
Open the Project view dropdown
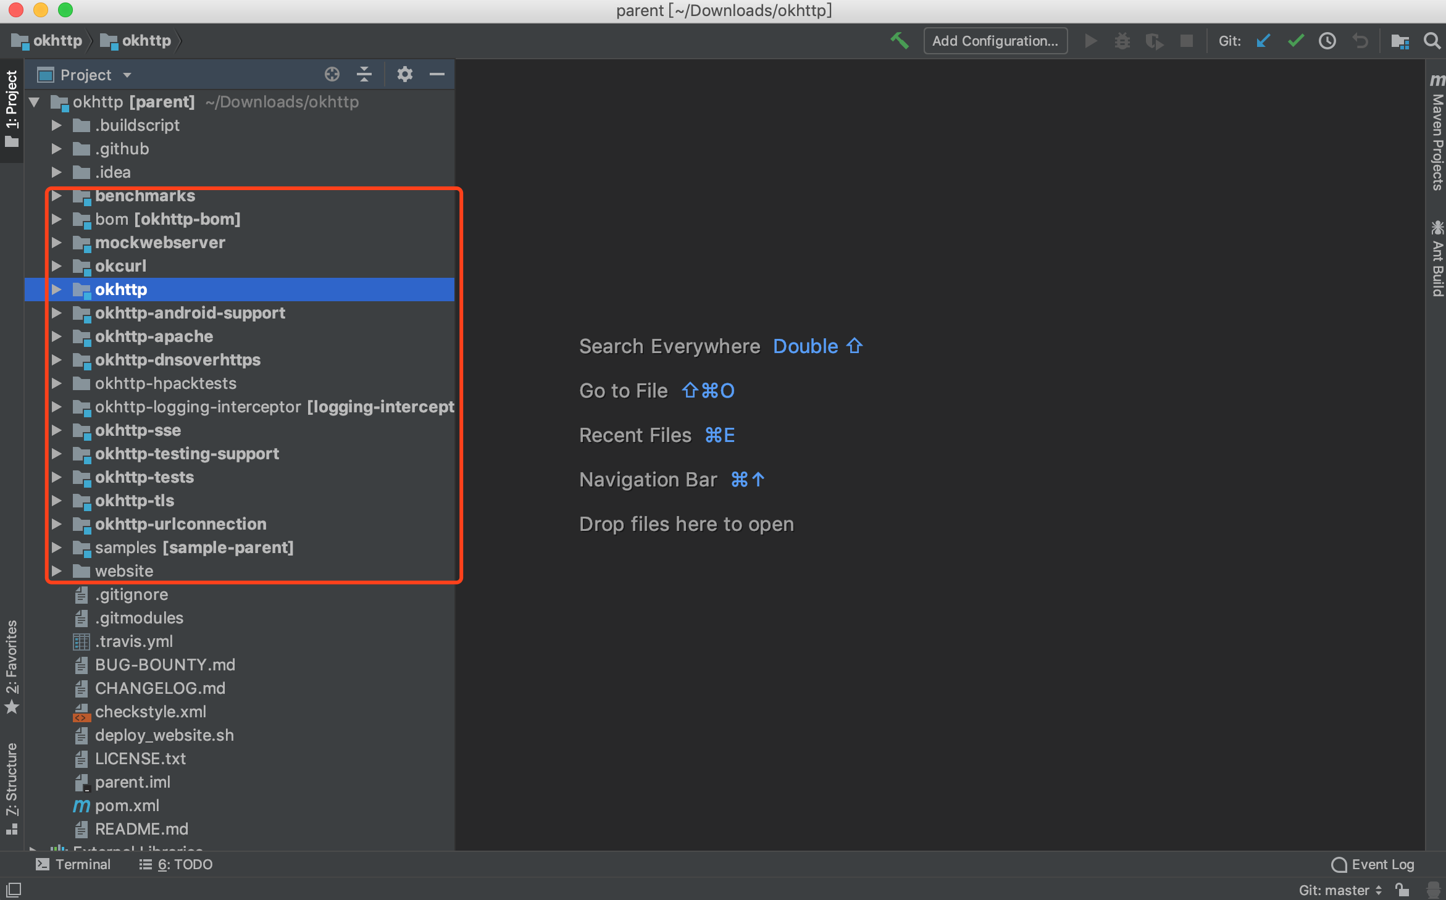click(127, 75)
